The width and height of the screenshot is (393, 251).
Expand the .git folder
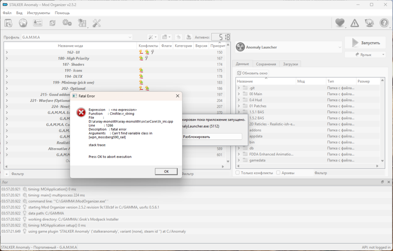tap(239, 88)
